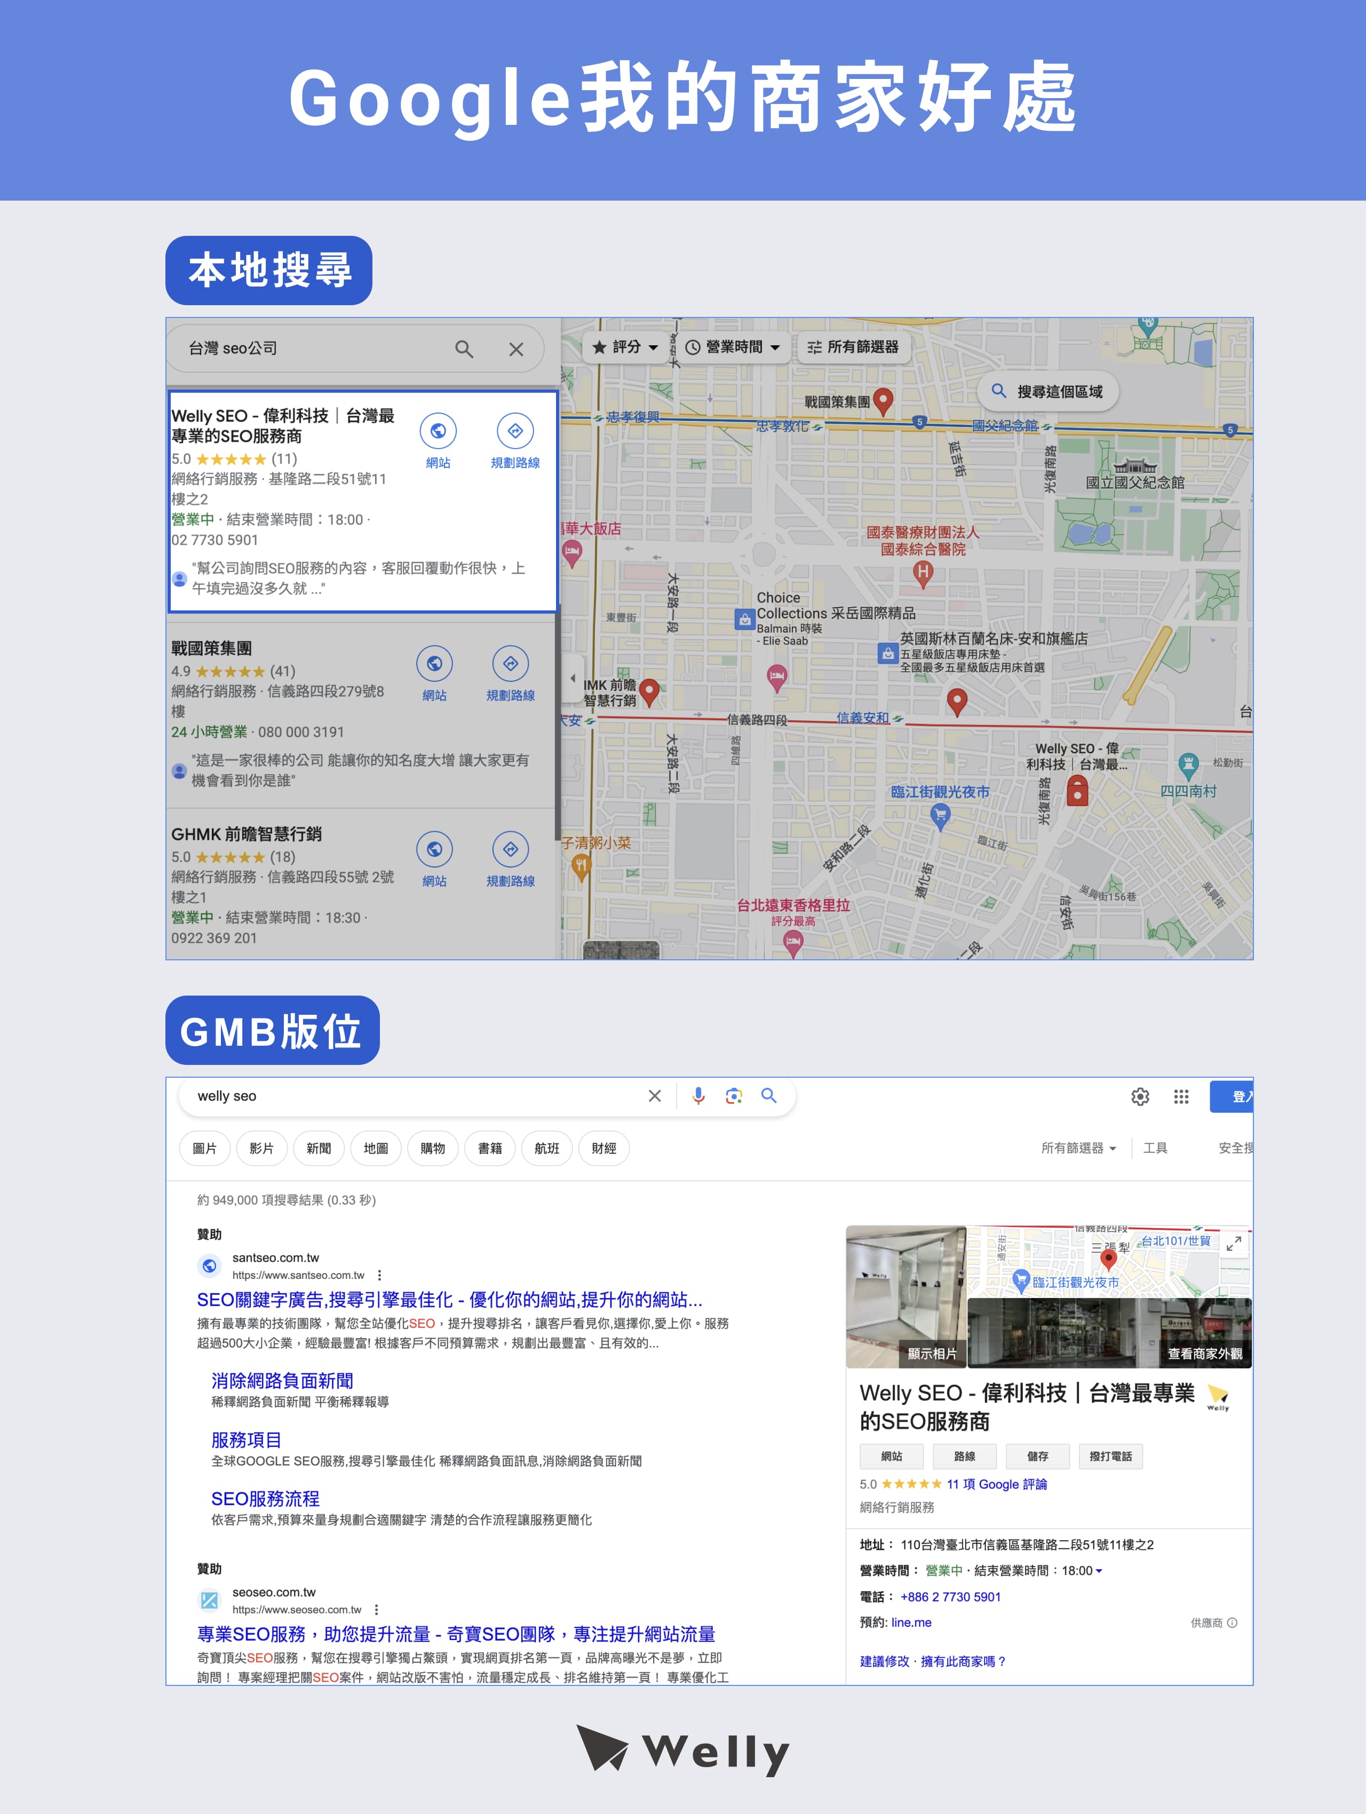Click the IMK 前瞻智慧行銷 map pin
This screenshot has width=1366, height=1814.
point(649,692)
